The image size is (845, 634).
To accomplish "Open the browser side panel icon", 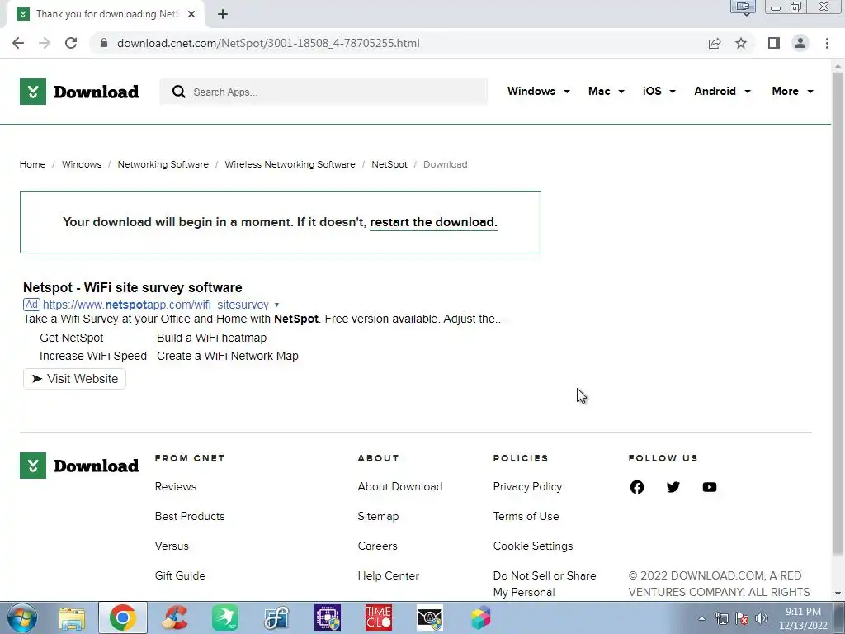I will [x=774, y=43].
